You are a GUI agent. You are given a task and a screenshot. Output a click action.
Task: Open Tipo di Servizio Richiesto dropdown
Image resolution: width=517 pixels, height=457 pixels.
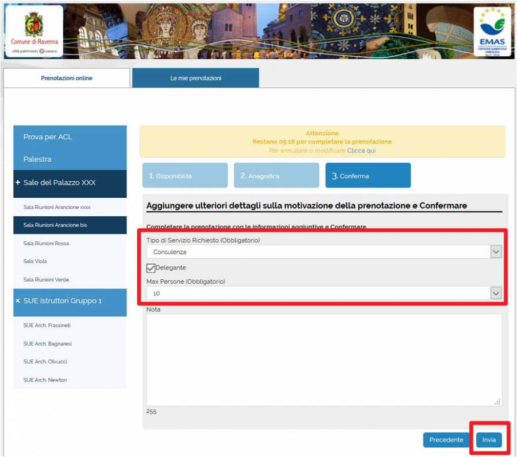[x=324, y=252]
